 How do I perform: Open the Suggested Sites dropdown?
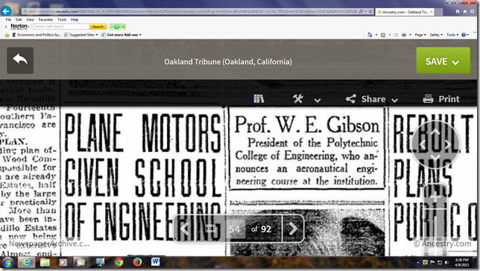click(80, 35)
